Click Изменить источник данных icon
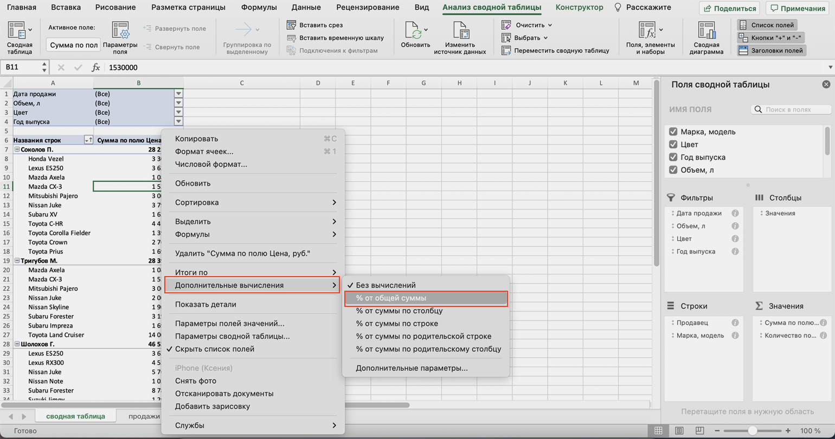The image size is (835, 439). (x=460, y=32)
